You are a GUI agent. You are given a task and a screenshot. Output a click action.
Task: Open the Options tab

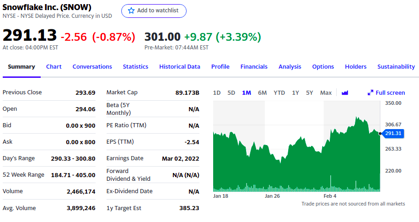(x=323, y=67)
